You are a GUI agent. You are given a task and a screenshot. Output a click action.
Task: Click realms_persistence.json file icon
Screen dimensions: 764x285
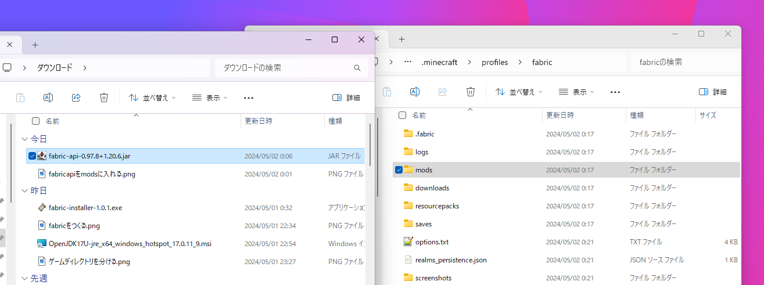tap(408, 259)
